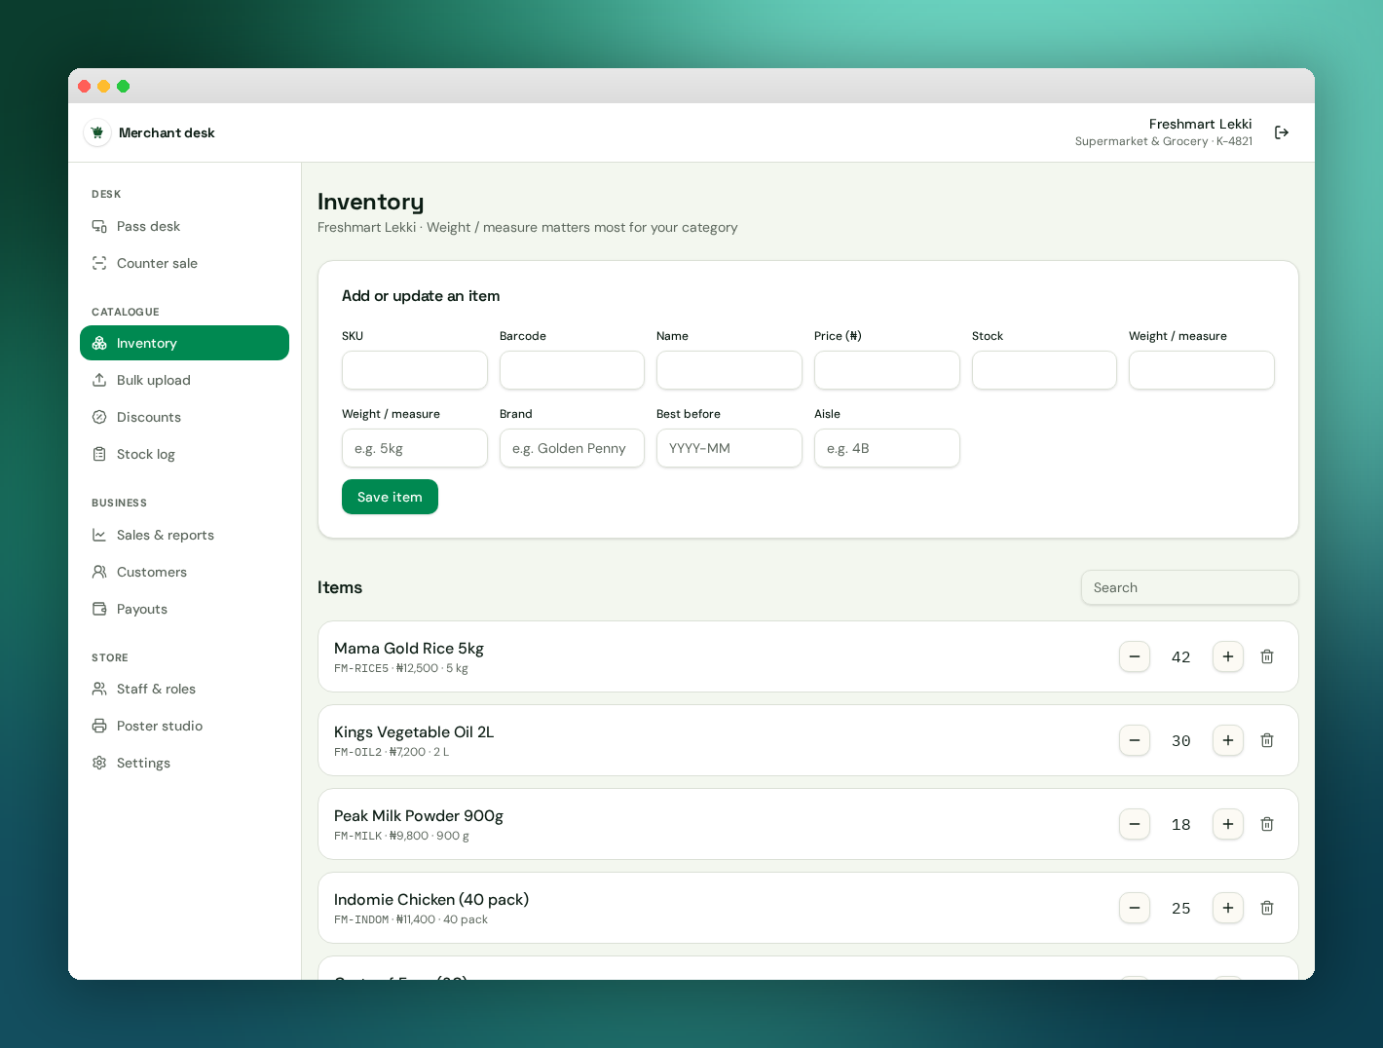1383x1048 pixels.
Task: Focus the Stock input field
Action: [1044, 370]
